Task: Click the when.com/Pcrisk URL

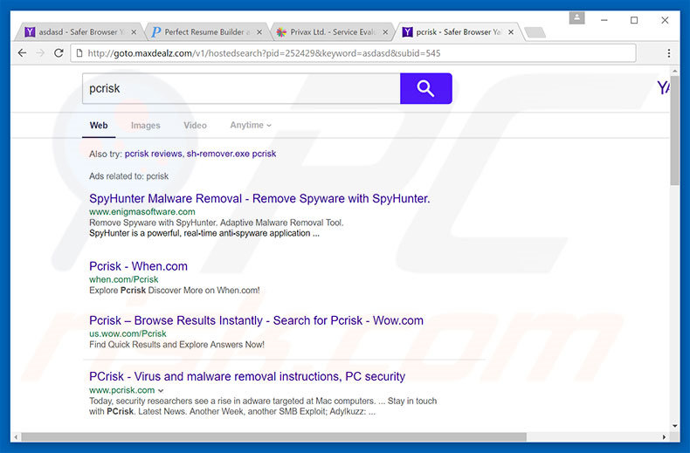Action: tap(124, 279)
